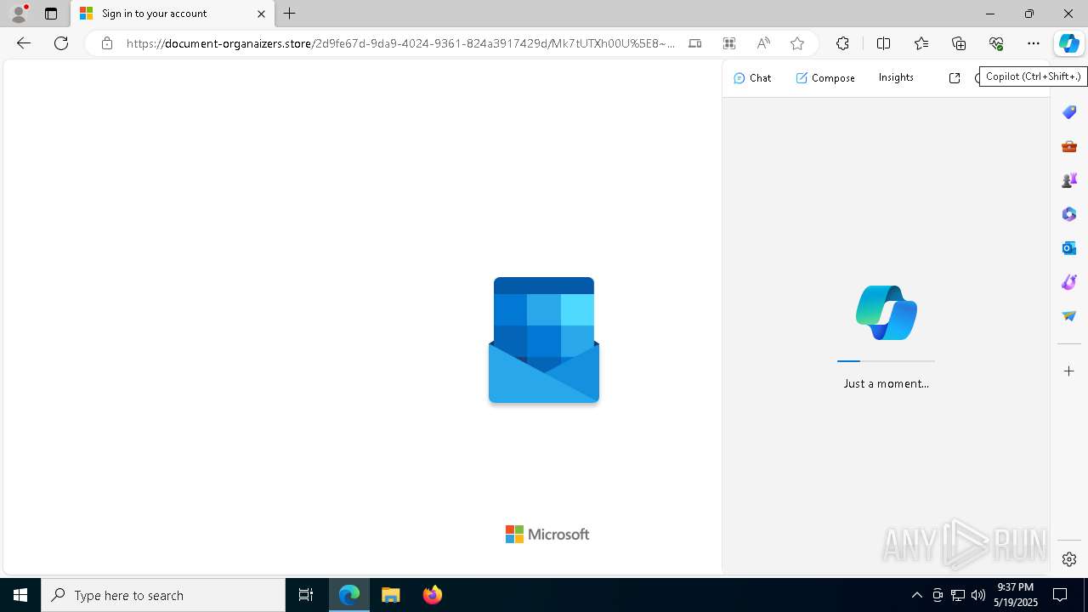Click the Copilot loading progress bar
The width and height of the screenshot is (1088, 612).
886,361
